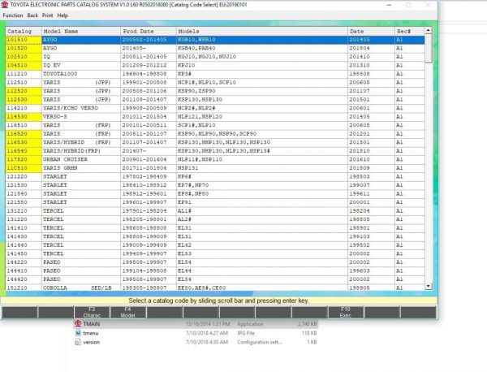Click the vertical scrollbar thumb

point(429,48)
